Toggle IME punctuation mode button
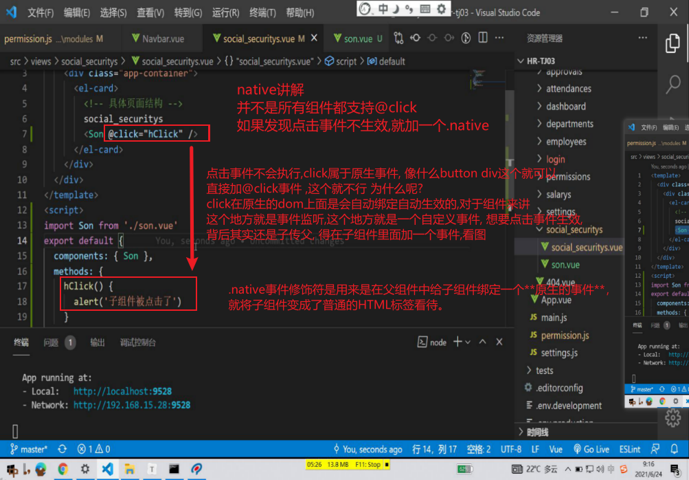689x480 pixels. 409,9
